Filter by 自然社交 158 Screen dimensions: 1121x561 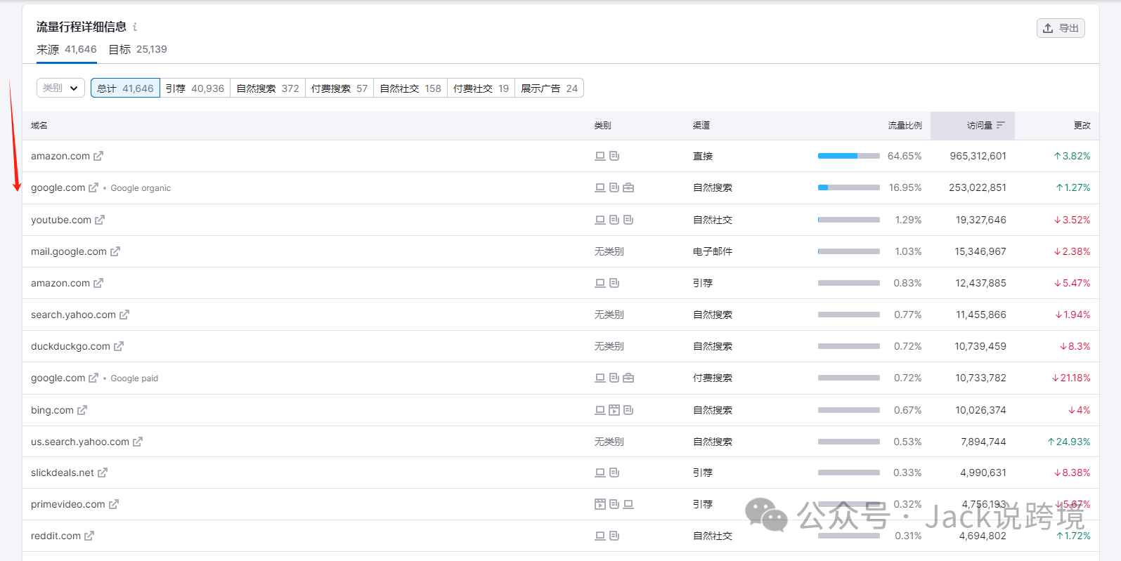pos(410,88)
